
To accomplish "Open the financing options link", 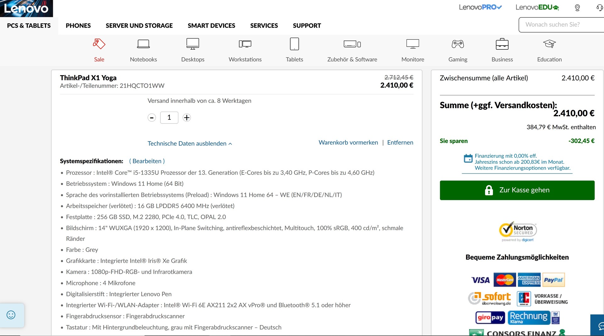I will coord(522,168).
